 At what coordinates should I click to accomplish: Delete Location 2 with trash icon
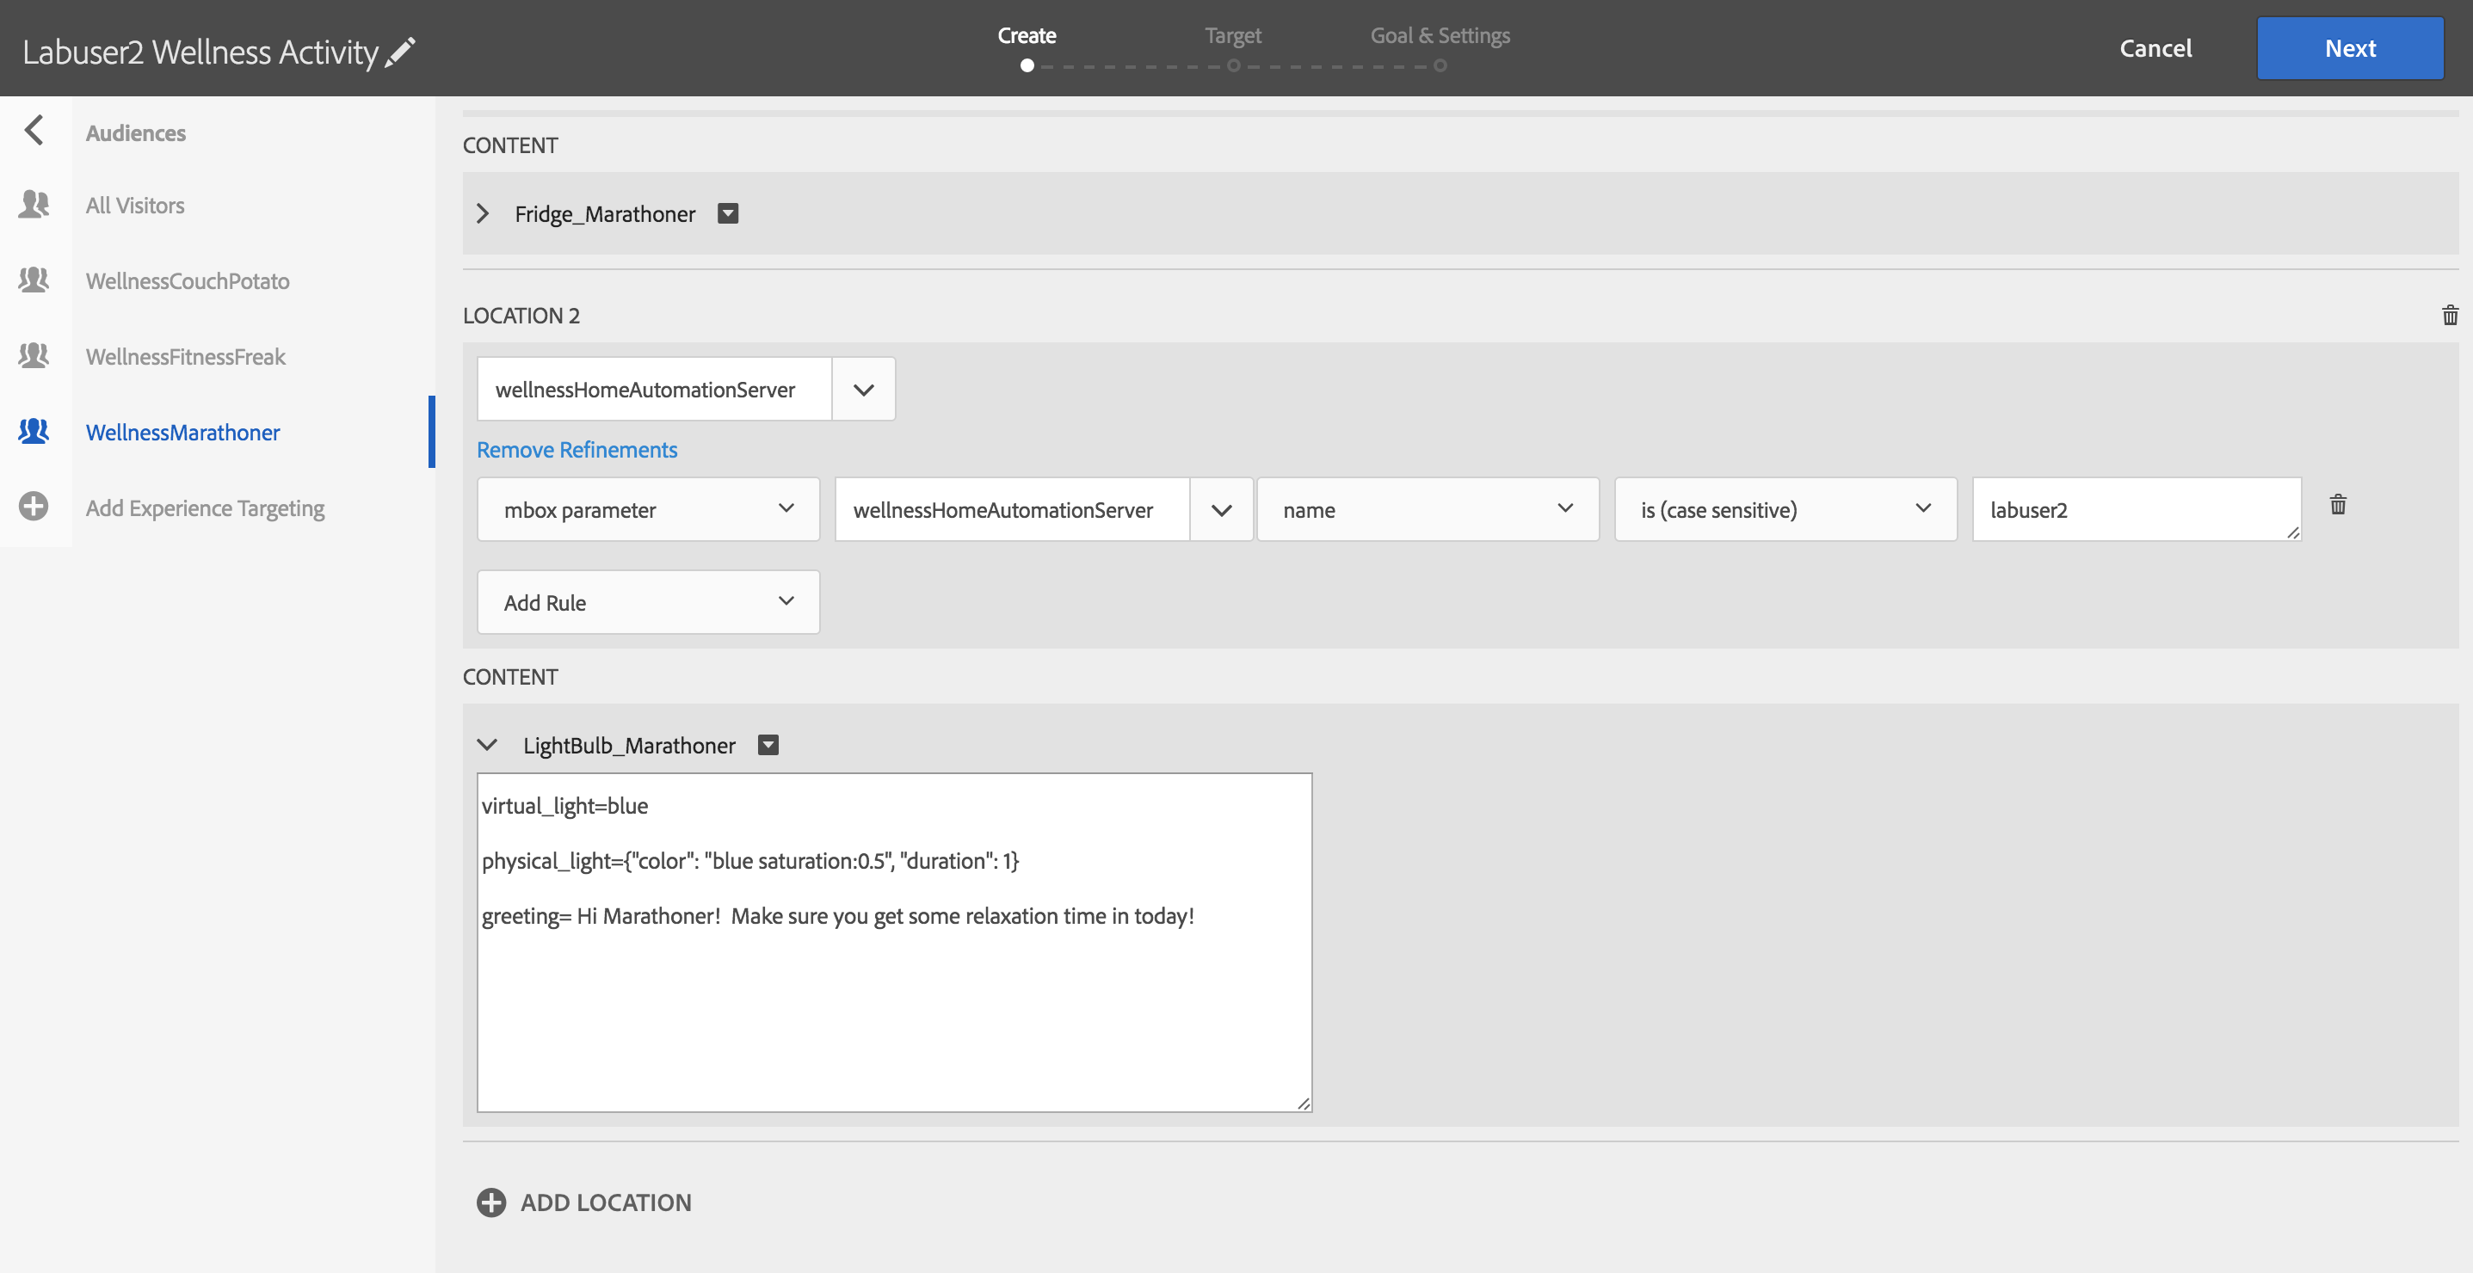click(x=2449, y=316)
